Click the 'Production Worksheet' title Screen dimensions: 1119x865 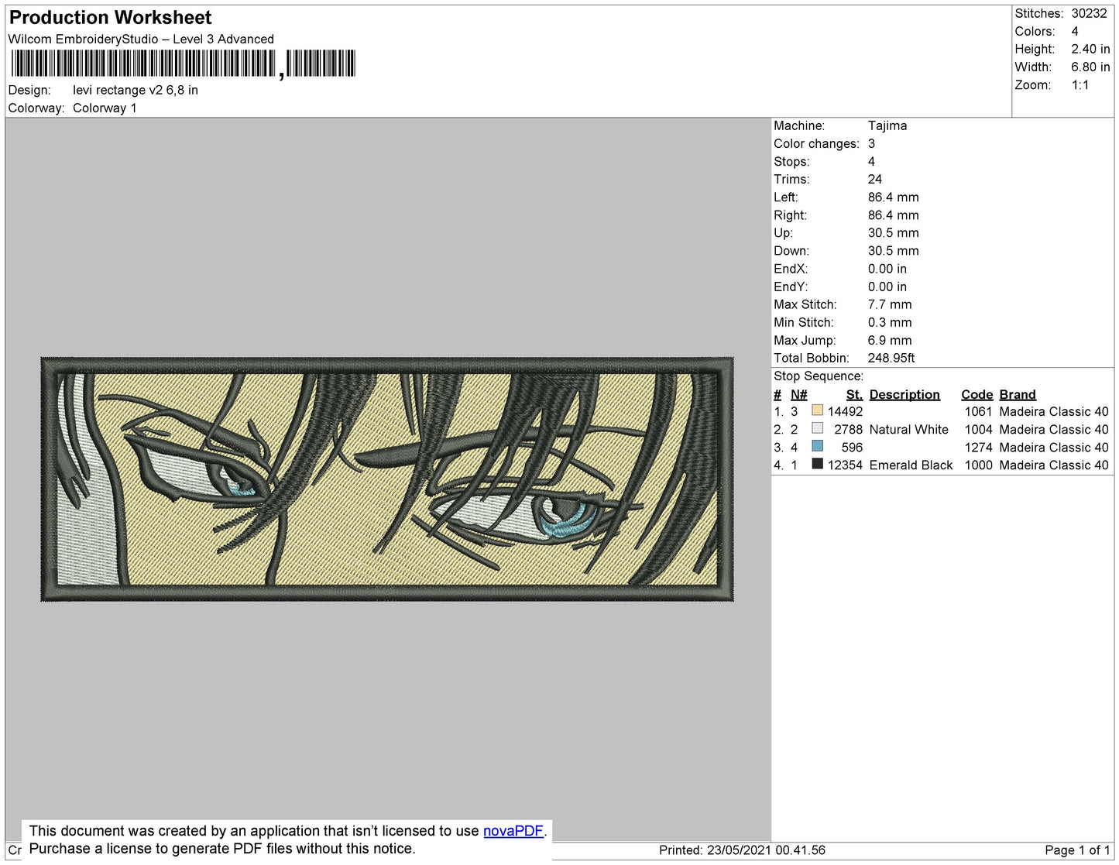[x=110, y=18]
